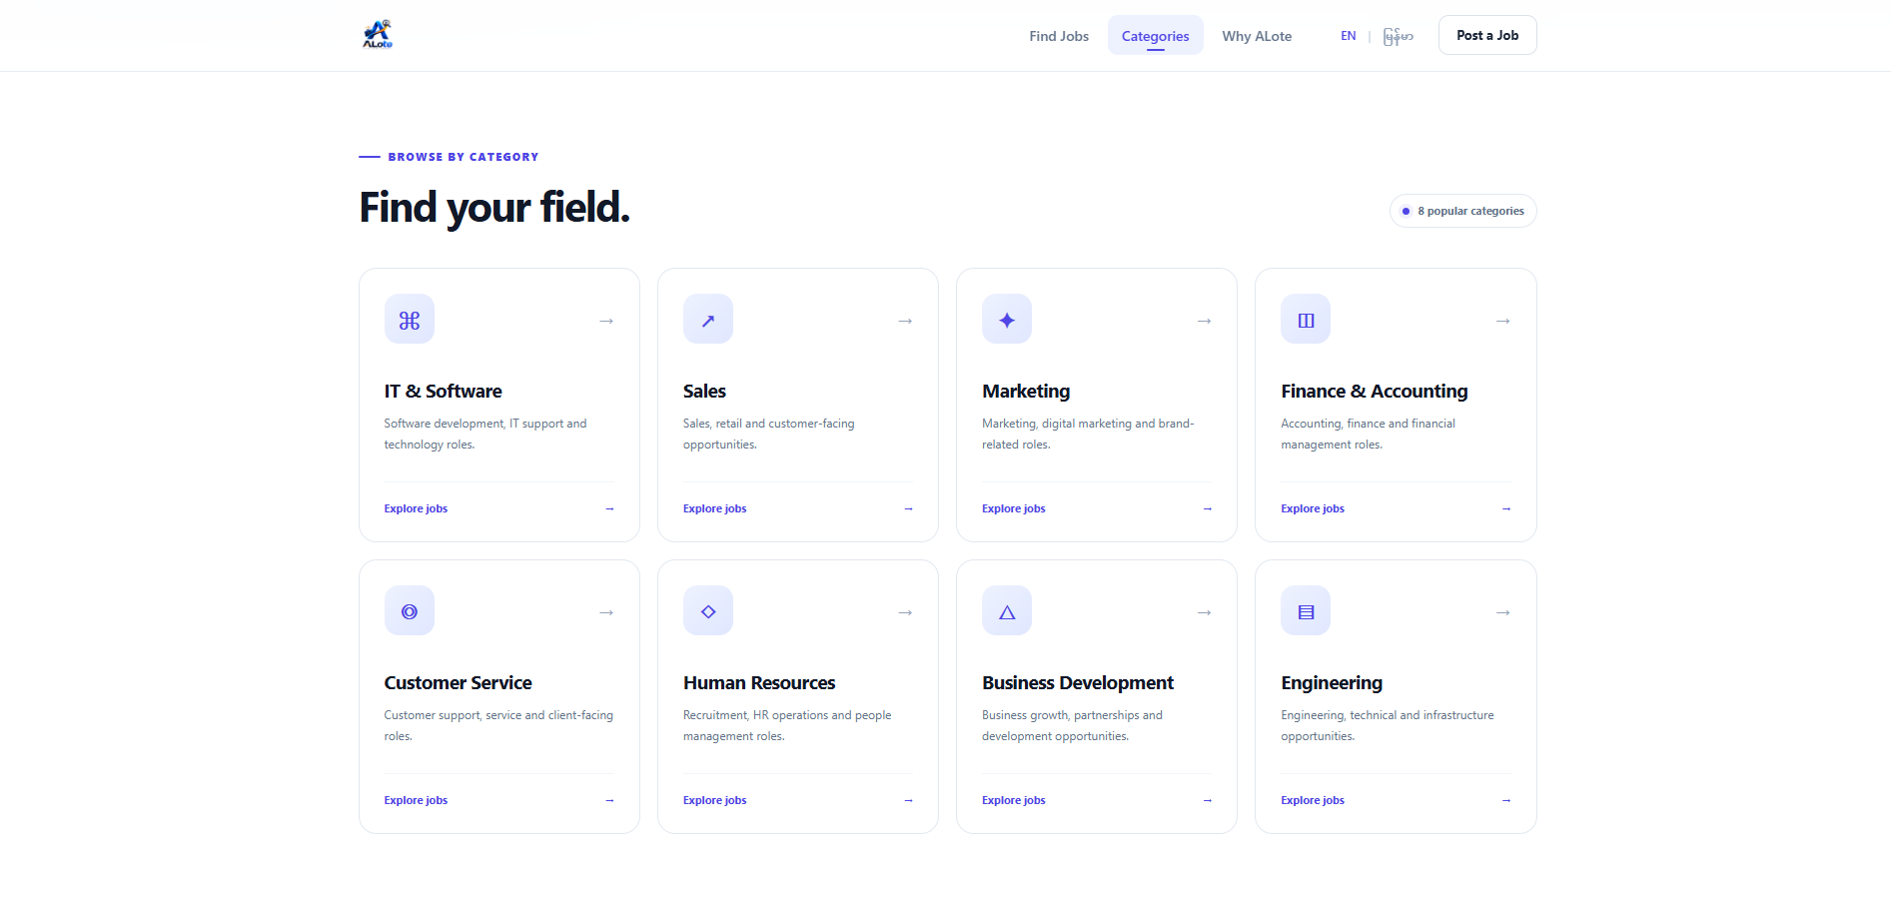Click the 8 popular categories badge
The image size is (1891, 901).
click(1462, 211)
